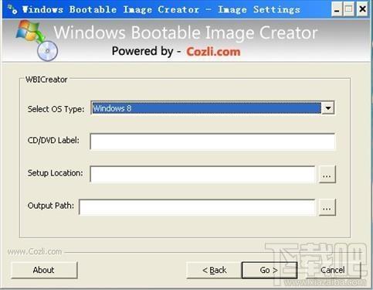Minimize the Image Settings window
Image resolution: width=373 pixels, height=290 pixels.
(x=337, y=9)
